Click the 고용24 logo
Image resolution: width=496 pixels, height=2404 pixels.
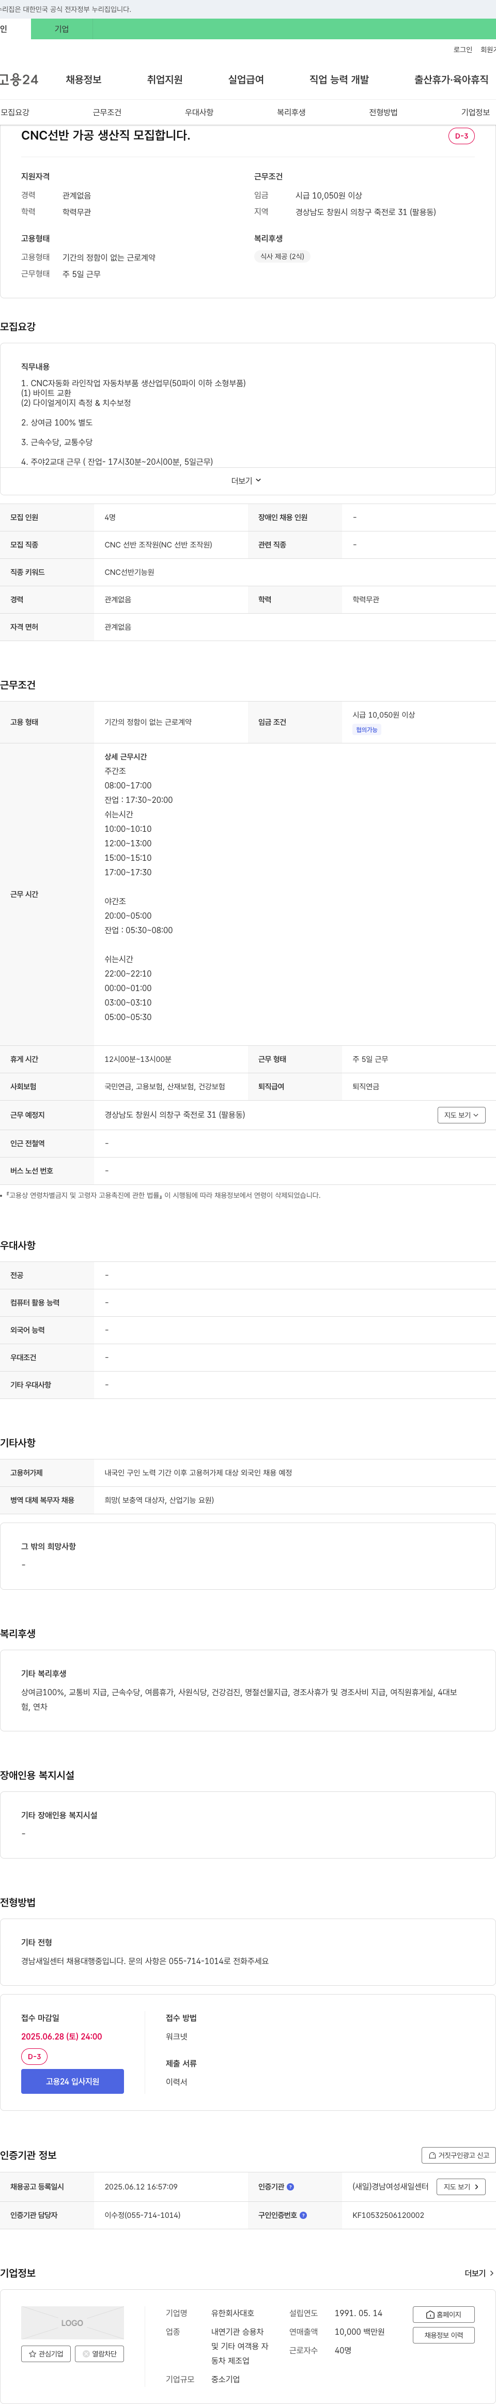(x=19, y=79)
